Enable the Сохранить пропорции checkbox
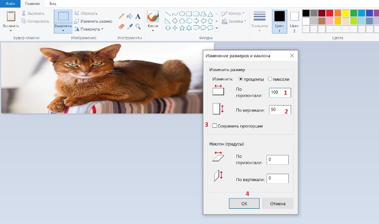Screen dimensions: 379x224 click(x=215, y=126)
